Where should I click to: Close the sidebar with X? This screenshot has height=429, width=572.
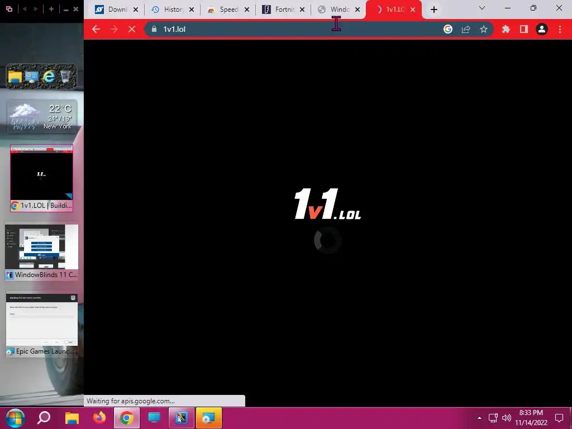[x=75, y=9]
